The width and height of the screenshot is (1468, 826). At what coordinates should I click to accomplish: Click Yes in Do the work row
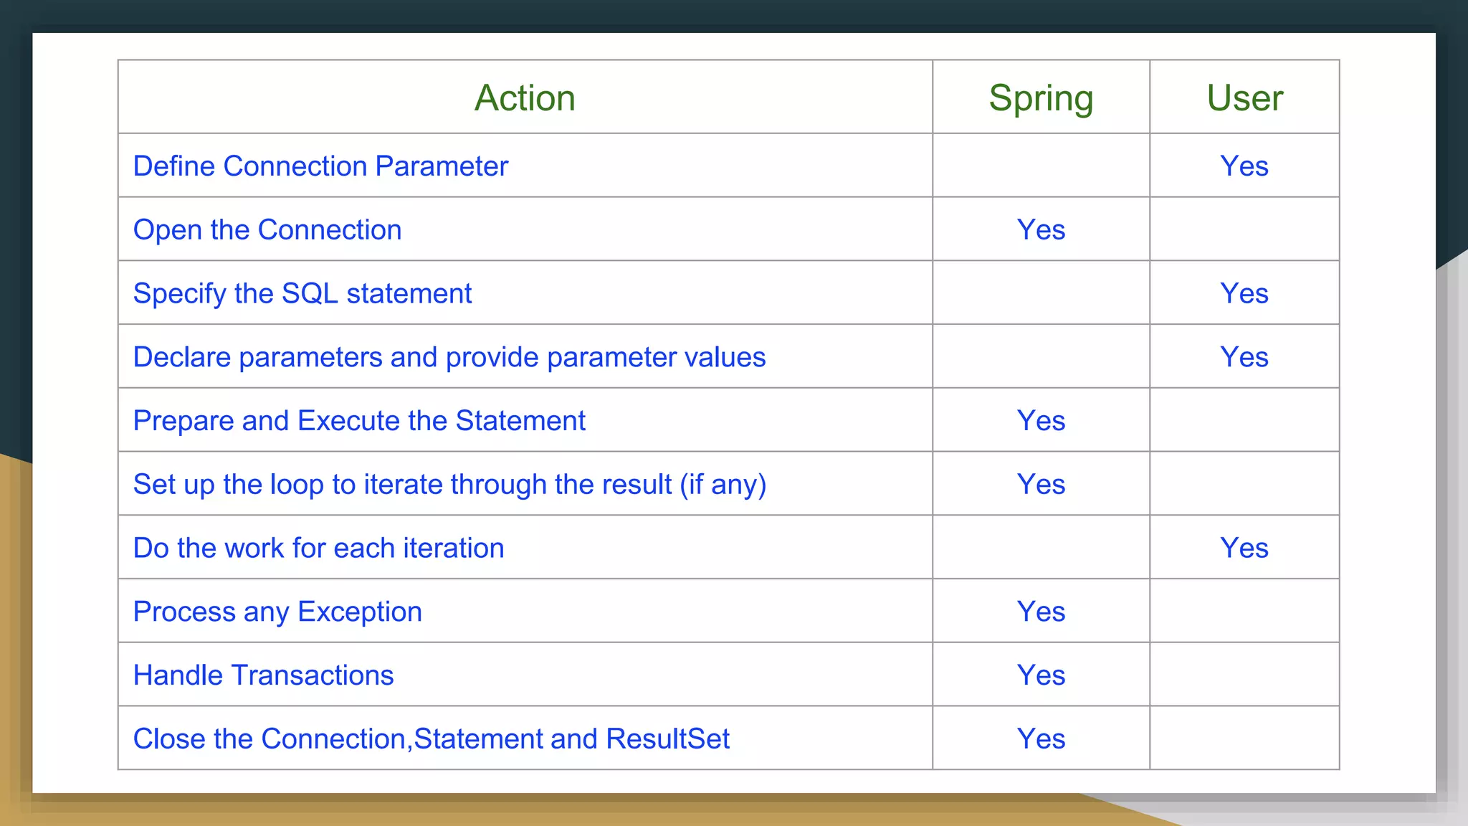tap(1244, 548)
